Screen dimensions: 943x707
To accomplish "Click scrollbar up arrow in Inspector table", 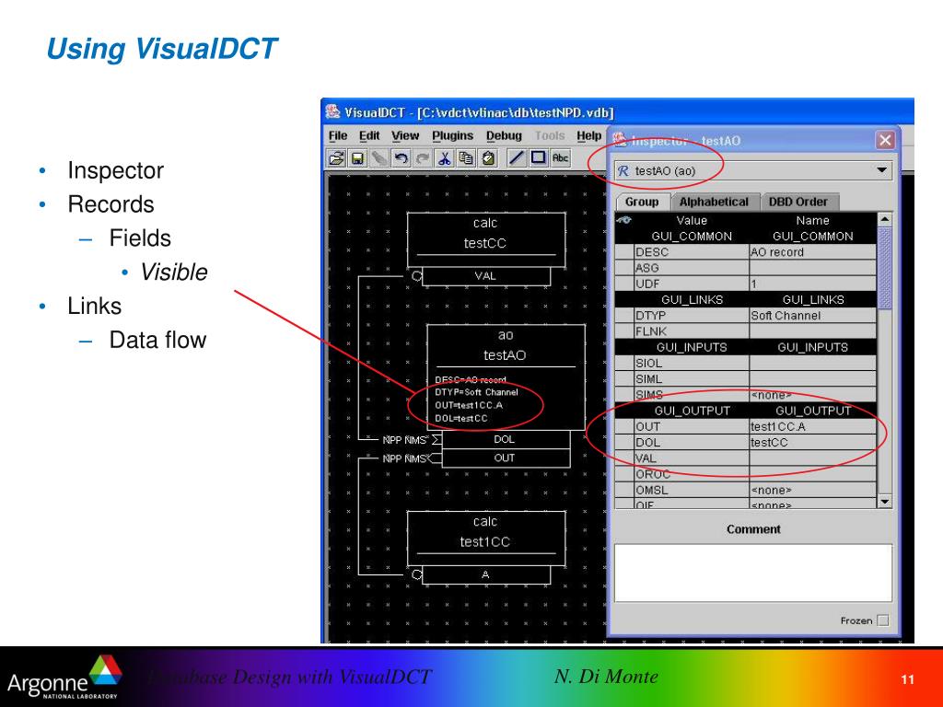I will (x=884, y=219).
